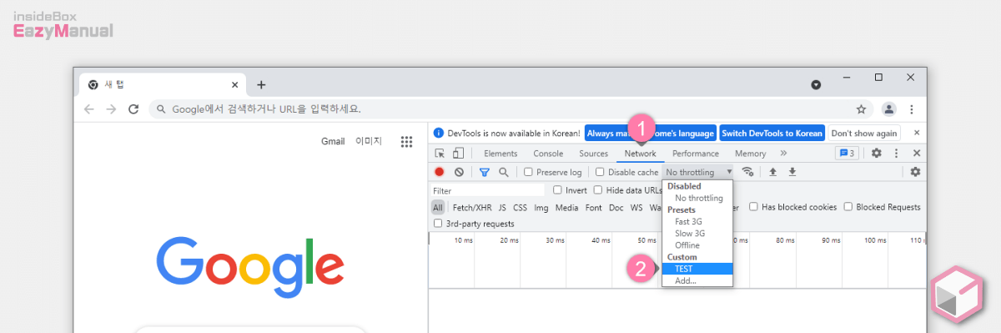Open Network panel settings gear
The image size is (1001, 333).
point(915,172)
